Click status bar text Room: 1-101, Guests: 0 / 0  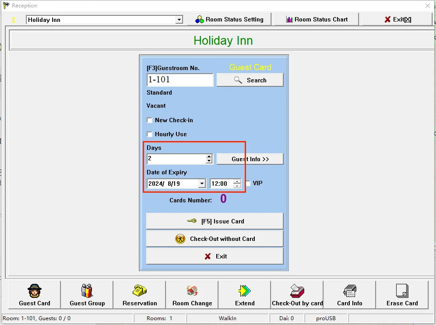[x=36, y=318]
